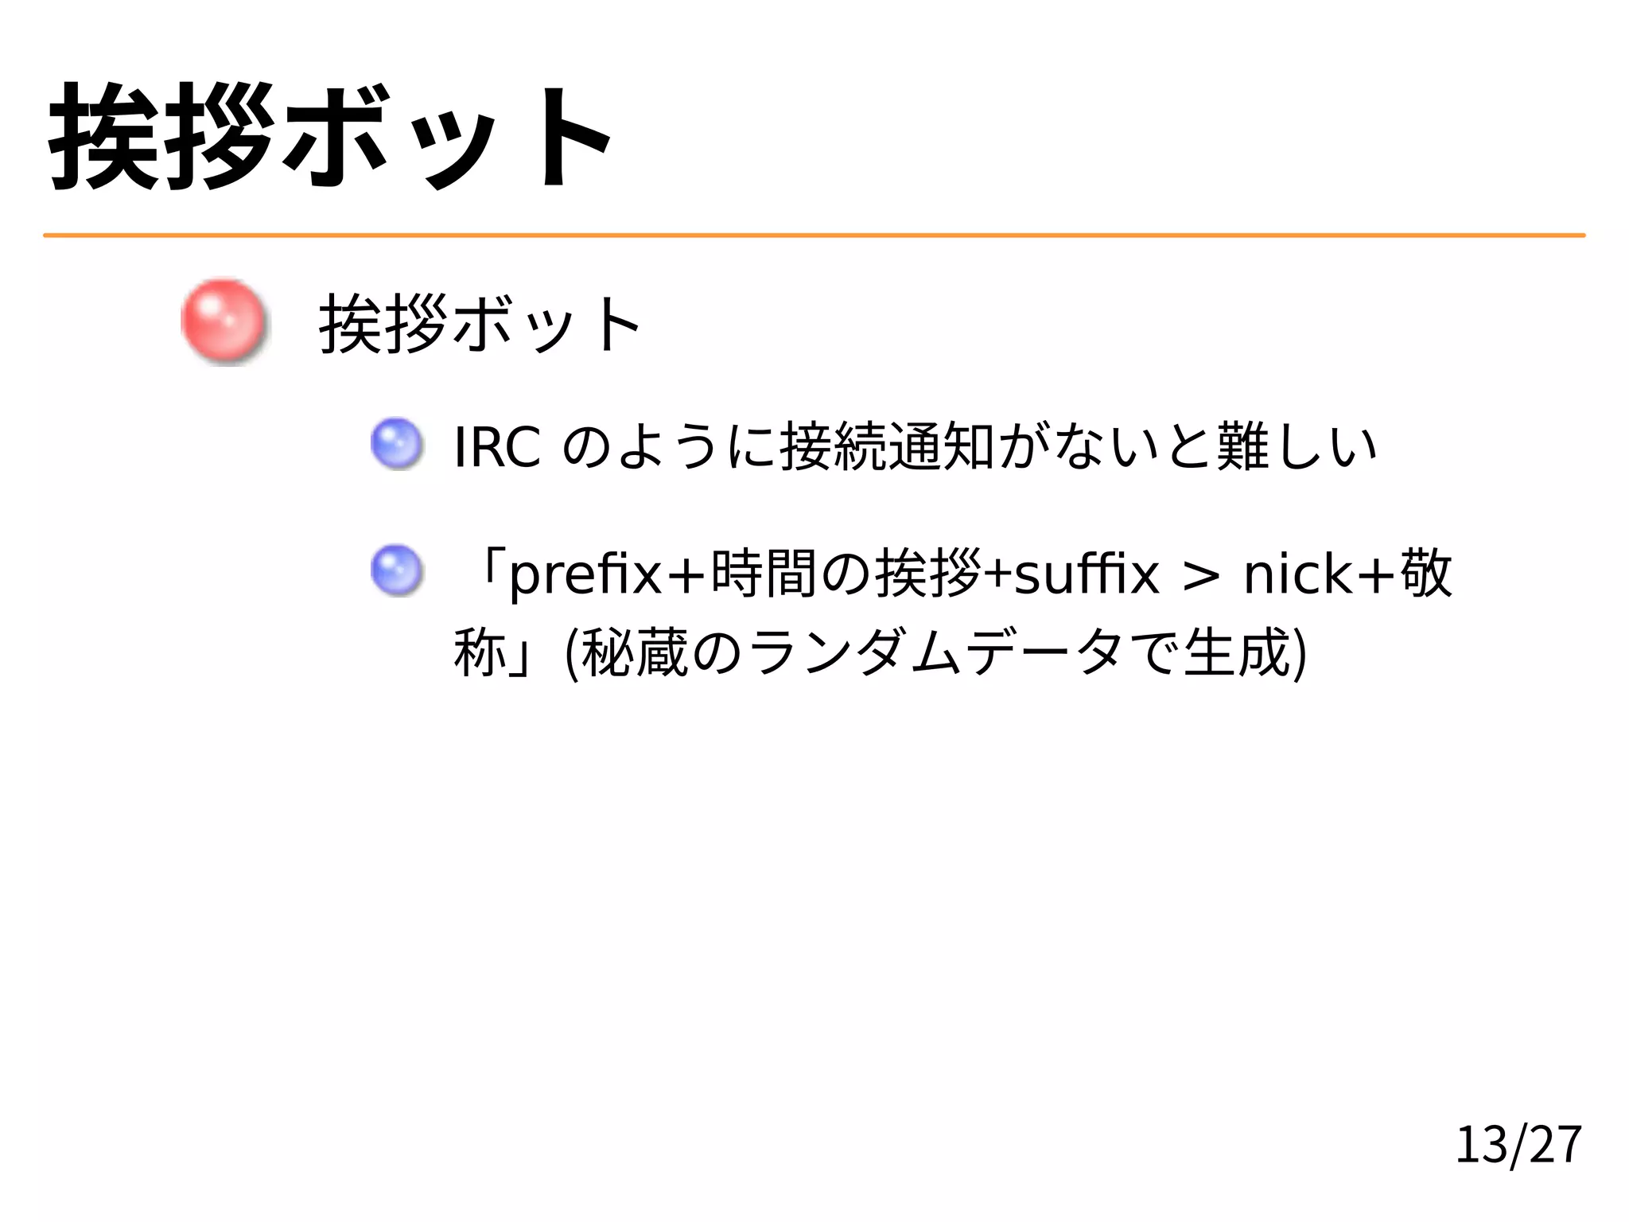Click the 敬 character at line end
This screenshot has width=1629, height=1222.
pyautogui.click(x=1427, y=573)
